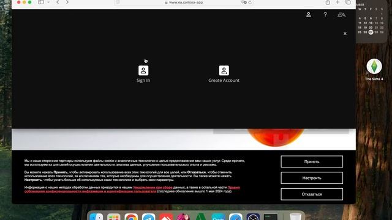Click the reader page icon in address bar
The image size is (392, 220).
[x=118, y=2]
